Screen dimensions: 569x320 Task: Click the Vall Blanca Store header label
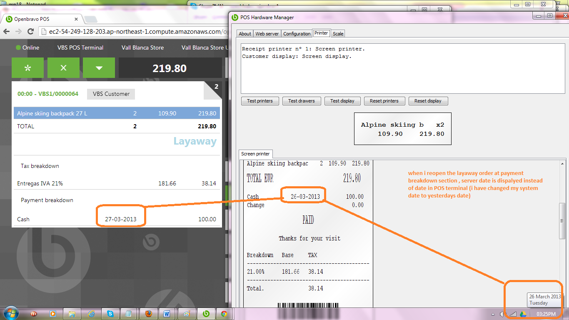click(x=142, y=47)
